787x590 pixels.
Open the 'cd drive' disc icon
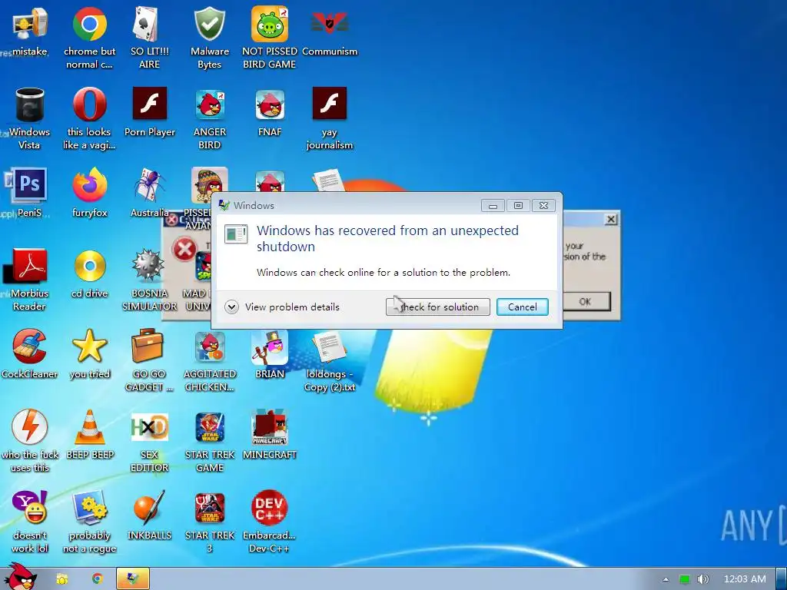89,265
